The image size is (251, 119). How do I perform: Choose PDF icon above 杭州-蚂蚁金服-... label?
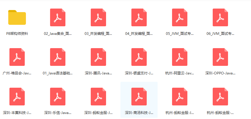(x=220, y=97)
